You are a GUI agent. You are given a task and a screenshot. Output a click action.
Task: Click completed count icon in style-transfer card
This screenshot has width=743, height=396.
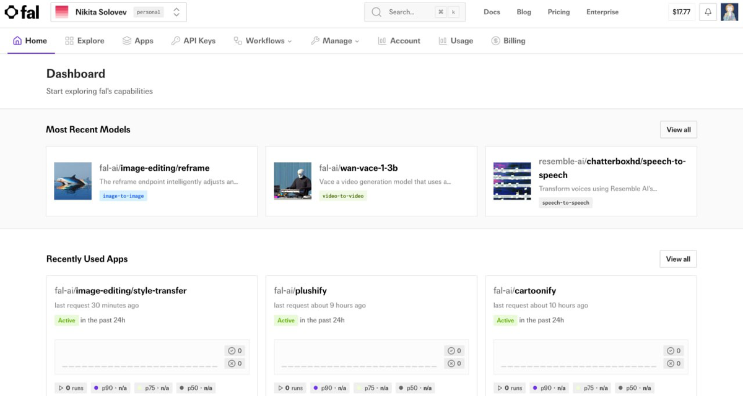tap(232, 351)
